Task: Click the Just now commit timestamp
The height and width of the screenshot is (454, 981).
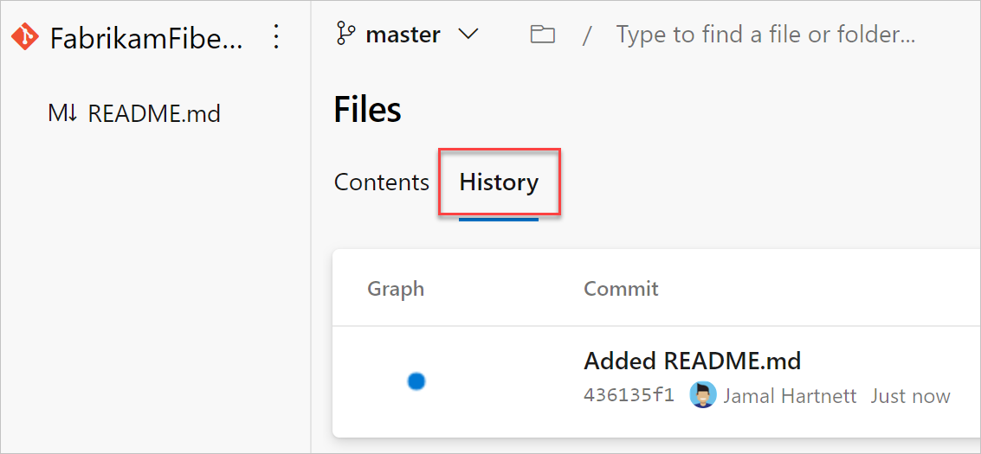Action: (910, 396)
